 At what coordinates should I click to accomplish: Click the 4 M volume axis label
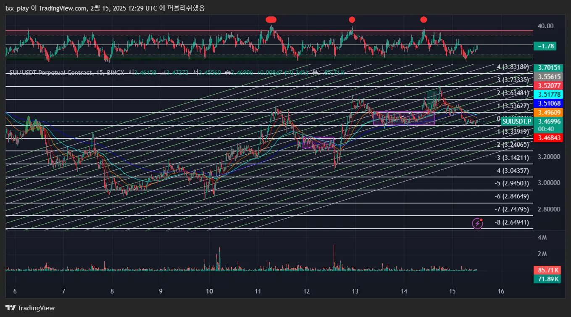[x=542, y=238]
